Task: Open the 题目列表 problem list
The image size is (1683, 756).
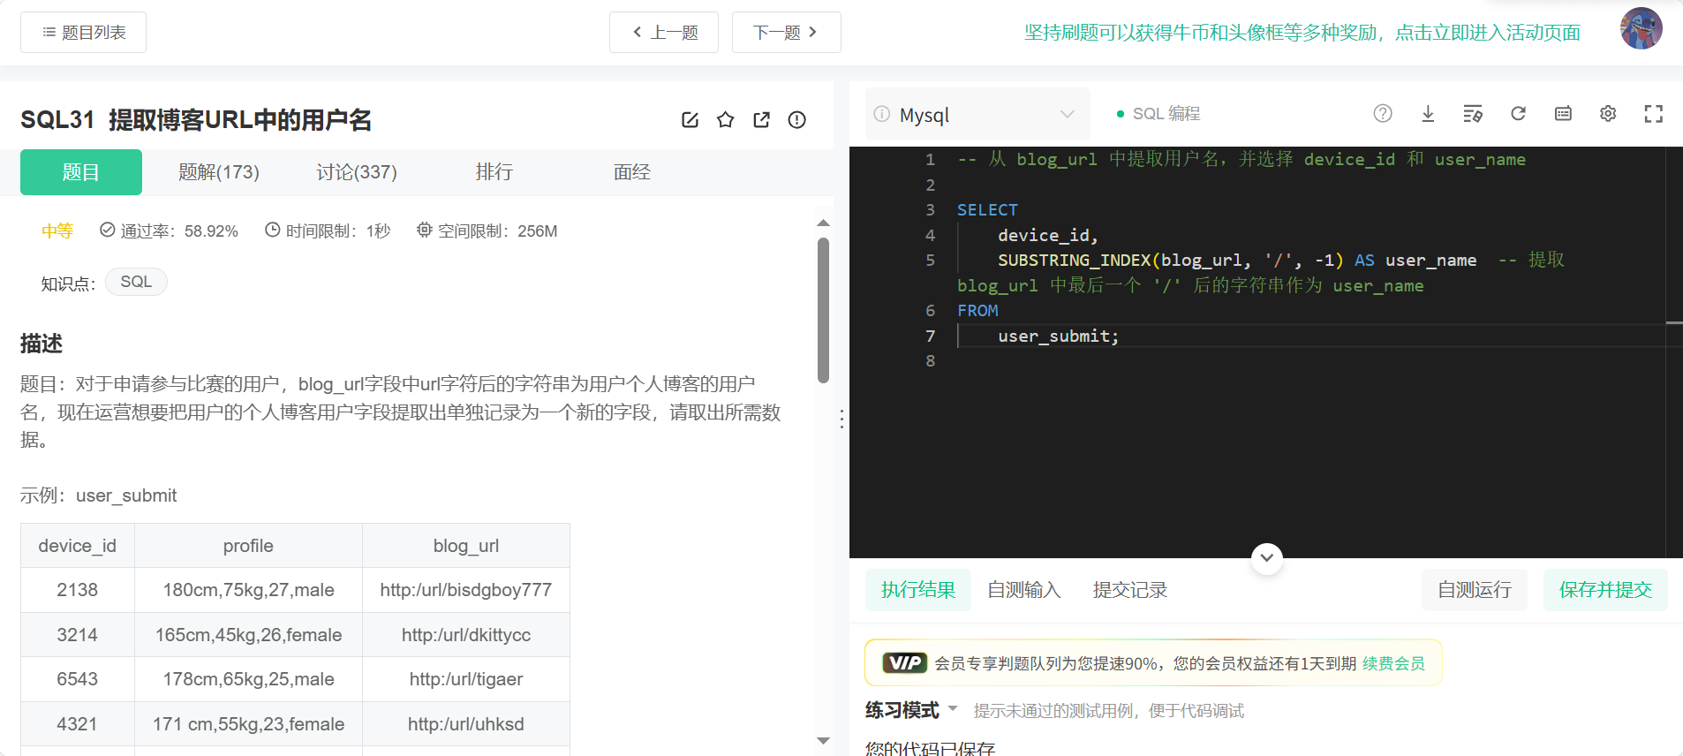Action: pos(83,33)
